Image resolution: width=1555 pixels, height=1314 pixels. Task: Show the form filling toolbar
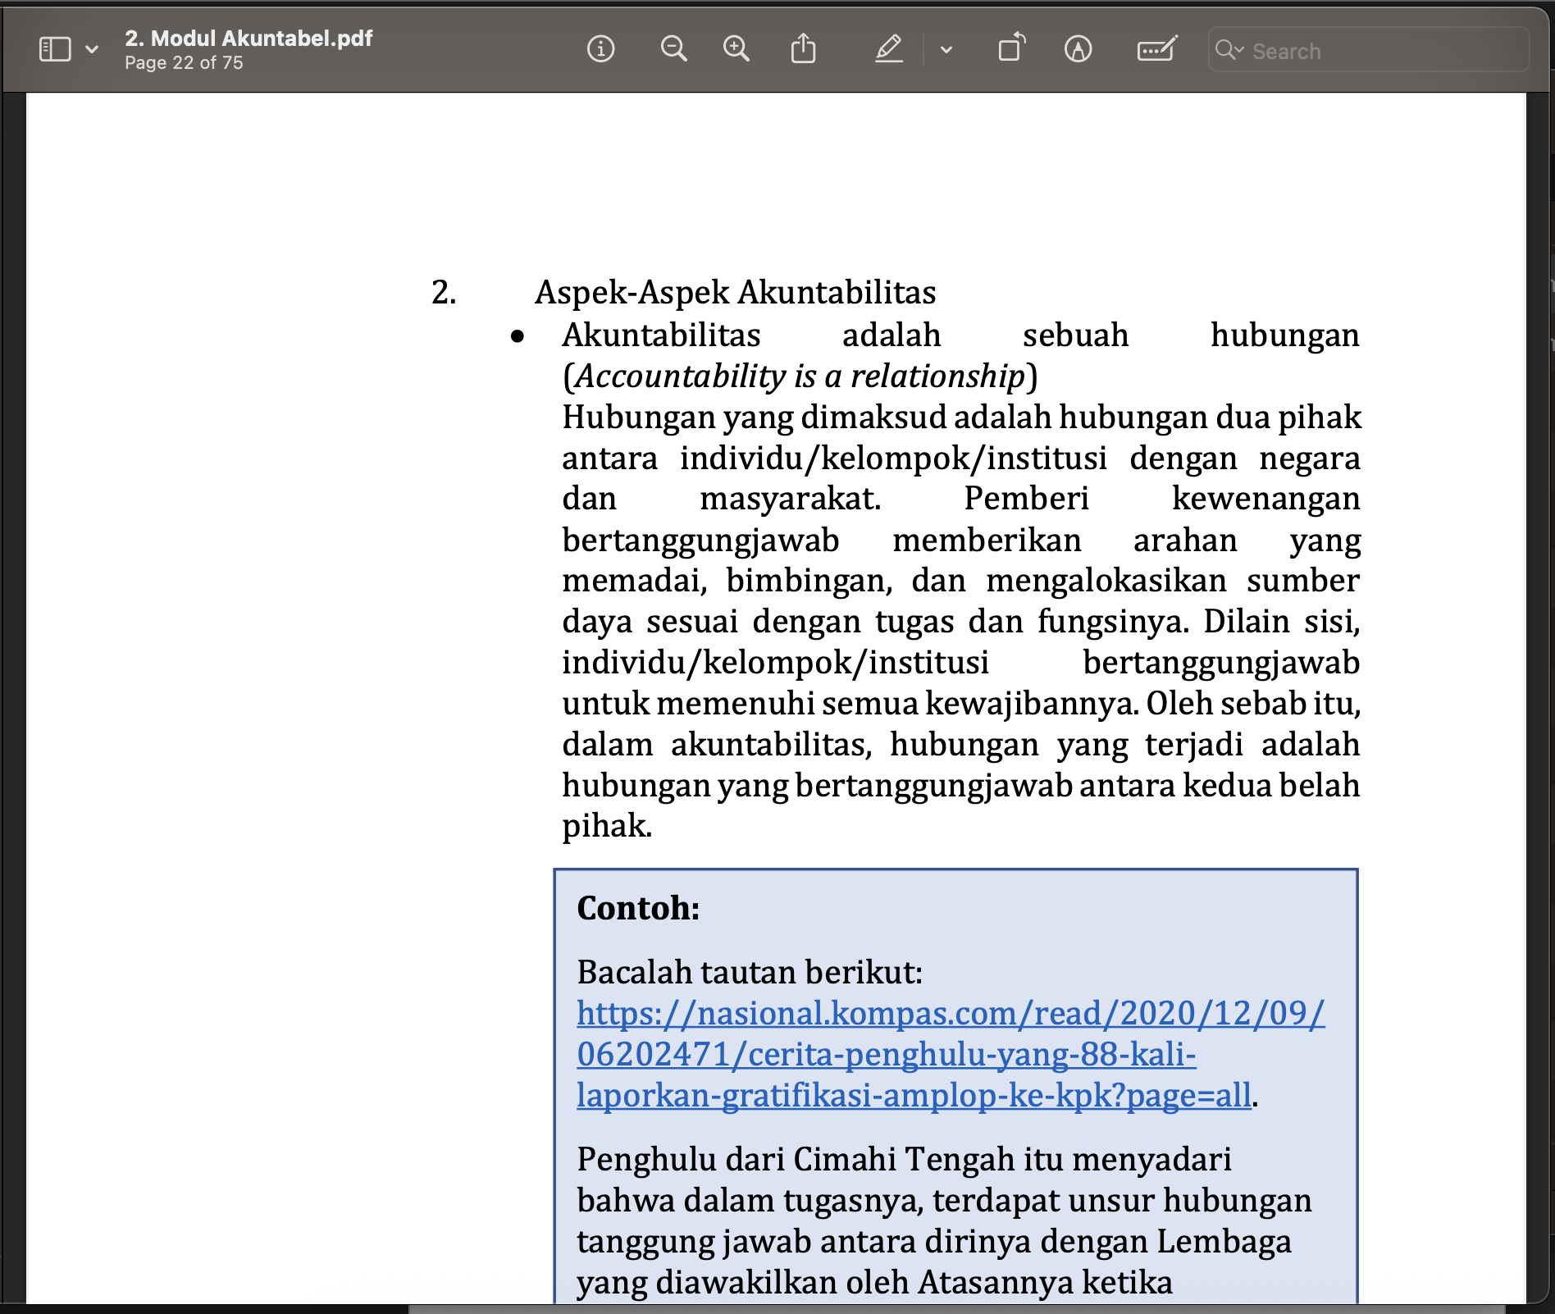[x=1156, y=49]
